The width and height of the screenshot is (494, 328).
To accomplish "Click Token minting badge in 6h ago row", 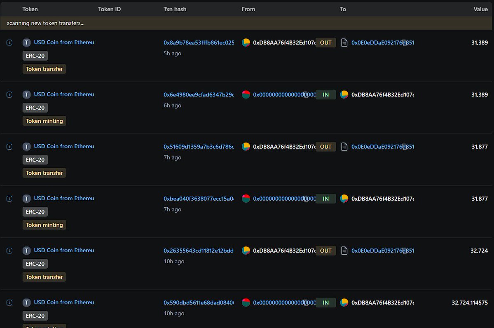I will click(44, 121).
